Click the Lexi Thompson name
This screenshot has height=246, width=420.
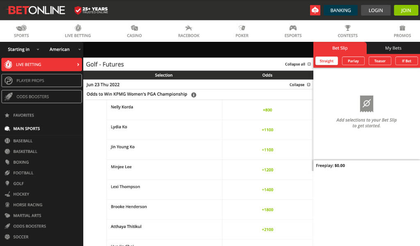tap(126, 187)
